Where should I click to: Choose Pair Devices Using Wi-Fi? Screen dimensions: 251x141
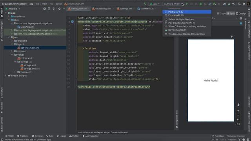pyautogui.click(x=187, y=23)
